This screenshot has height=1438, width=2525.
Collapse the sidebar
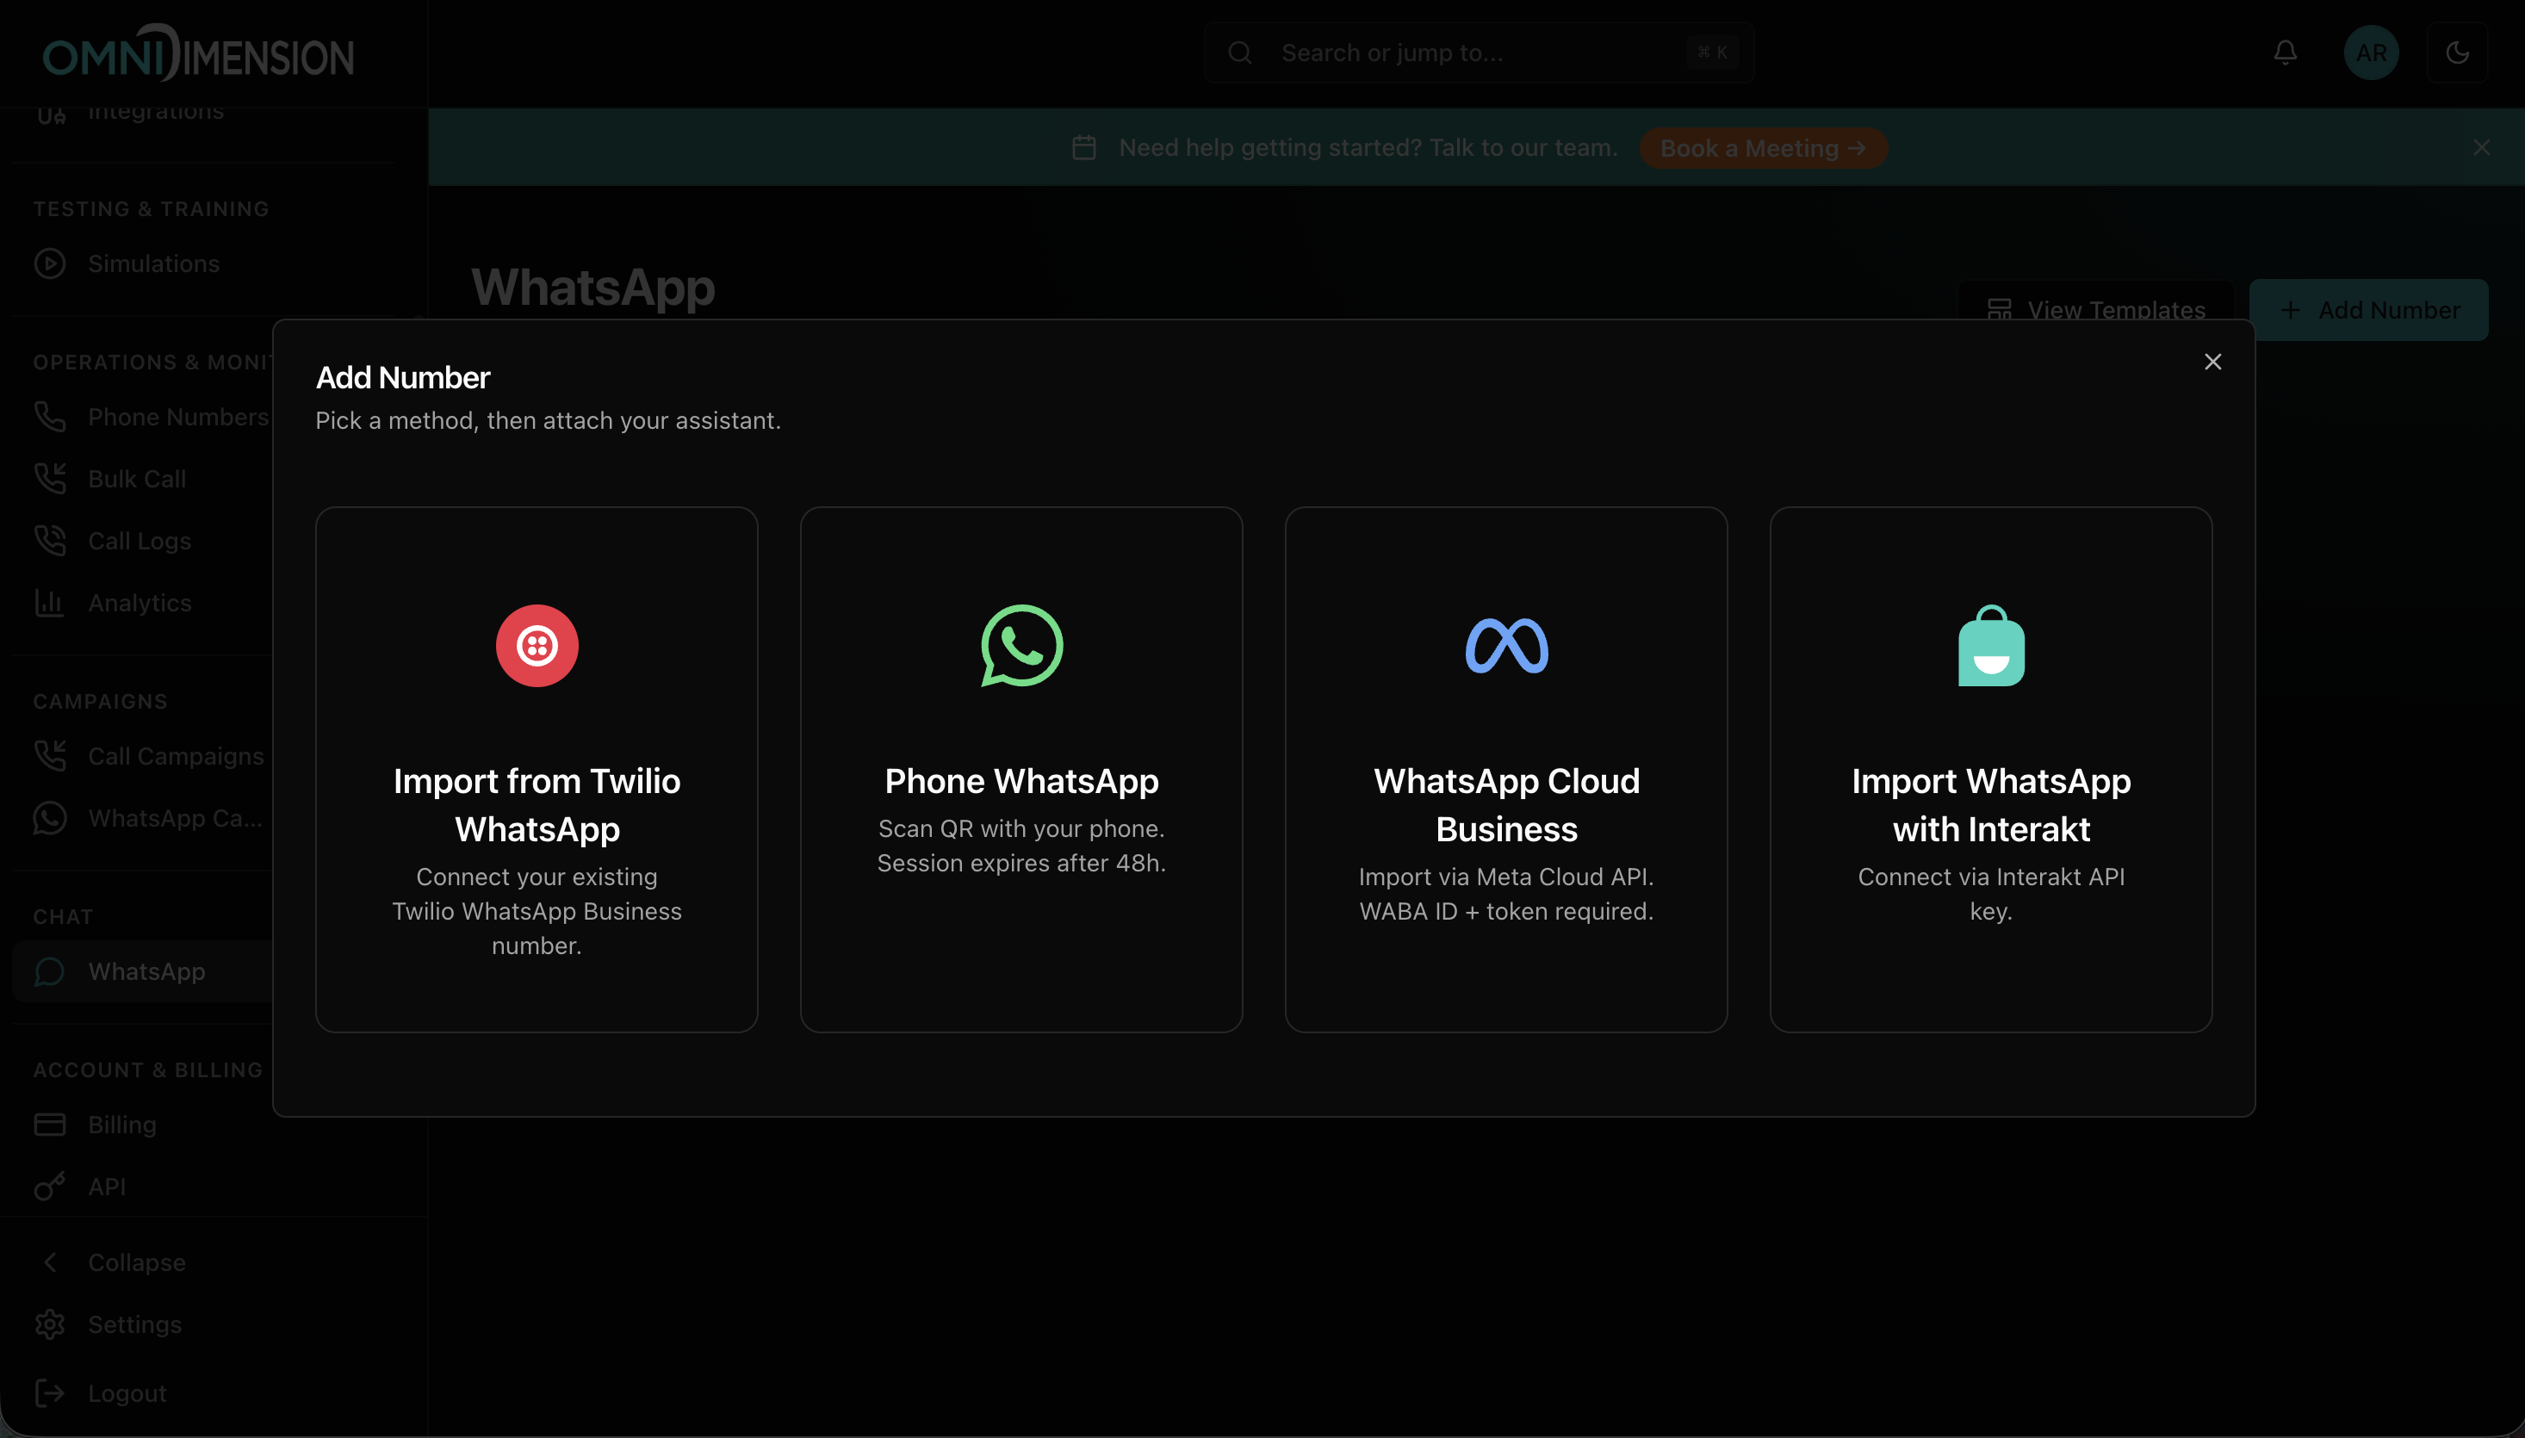point(136,1263)
